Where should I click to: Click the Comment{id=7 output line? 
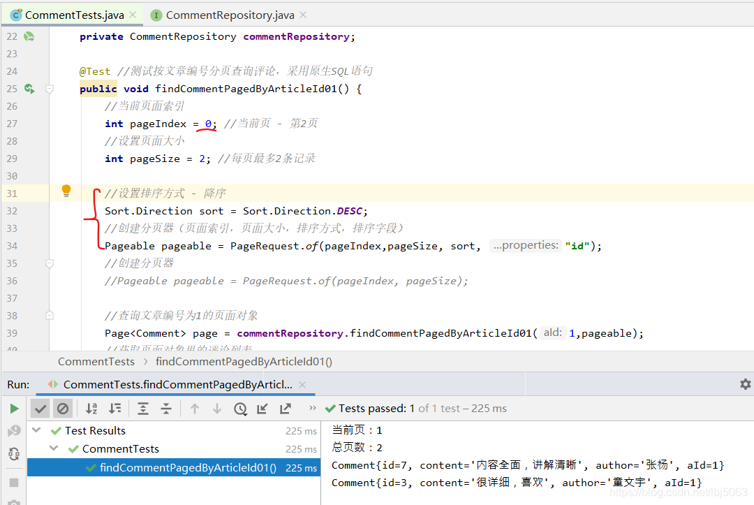pyautogui.click(x=528, y=465)
